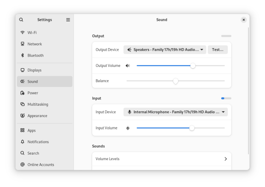Screen dimensions: 265x187
Task: Click the Notifications bell icon
Action: point(23,142)
